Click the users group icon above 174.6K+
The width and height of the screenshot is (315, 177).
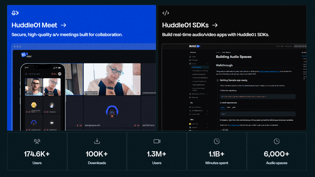37,141
